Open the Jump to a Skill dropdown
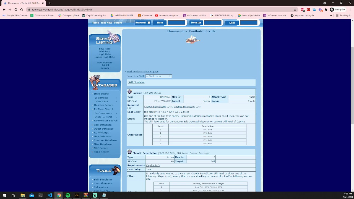This screenshot has height=199, width=354. 158,76
